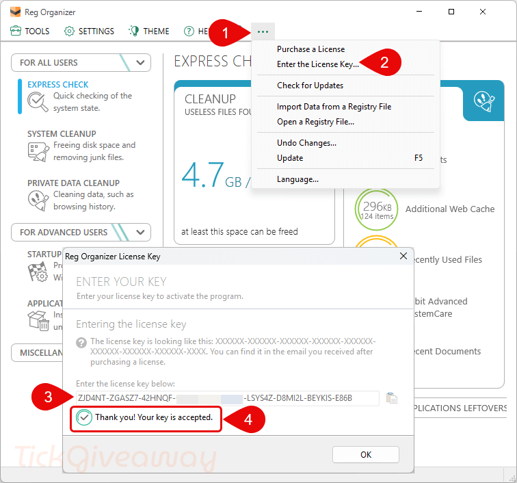Select Update F5 menu entry
Screen dimensions: 517x483
tap(345, 158)
